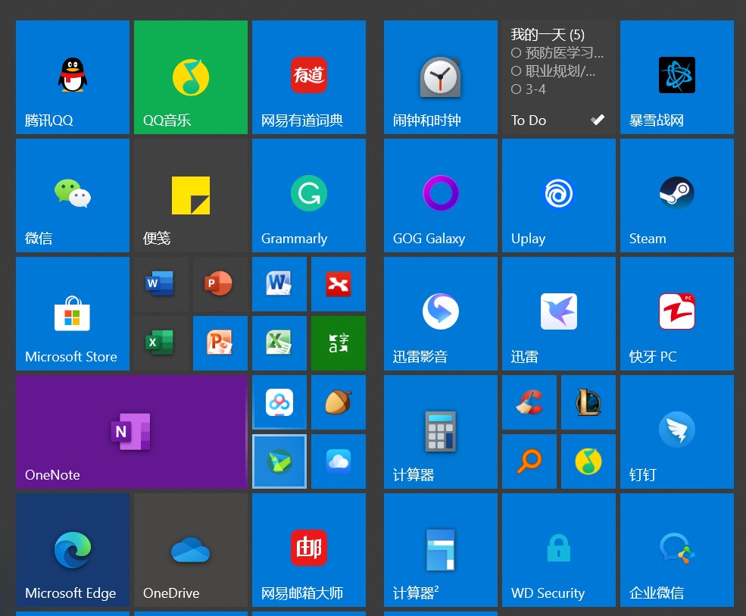Open the 便笺 sticky notes tile
Viewport: 746px width, 616px height.
point(191,195)
